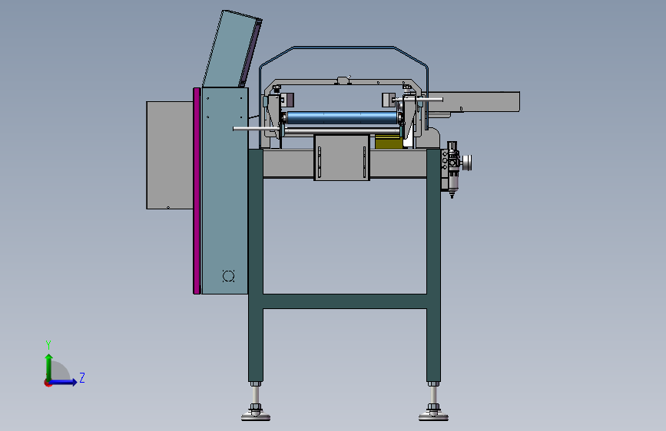
Task: Select the tilted open lid panel
Action: pos(232,49)
